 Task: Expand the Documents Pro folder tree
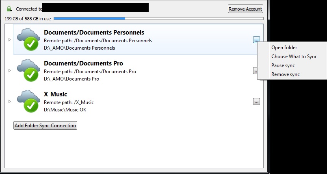tap(9, 71)
